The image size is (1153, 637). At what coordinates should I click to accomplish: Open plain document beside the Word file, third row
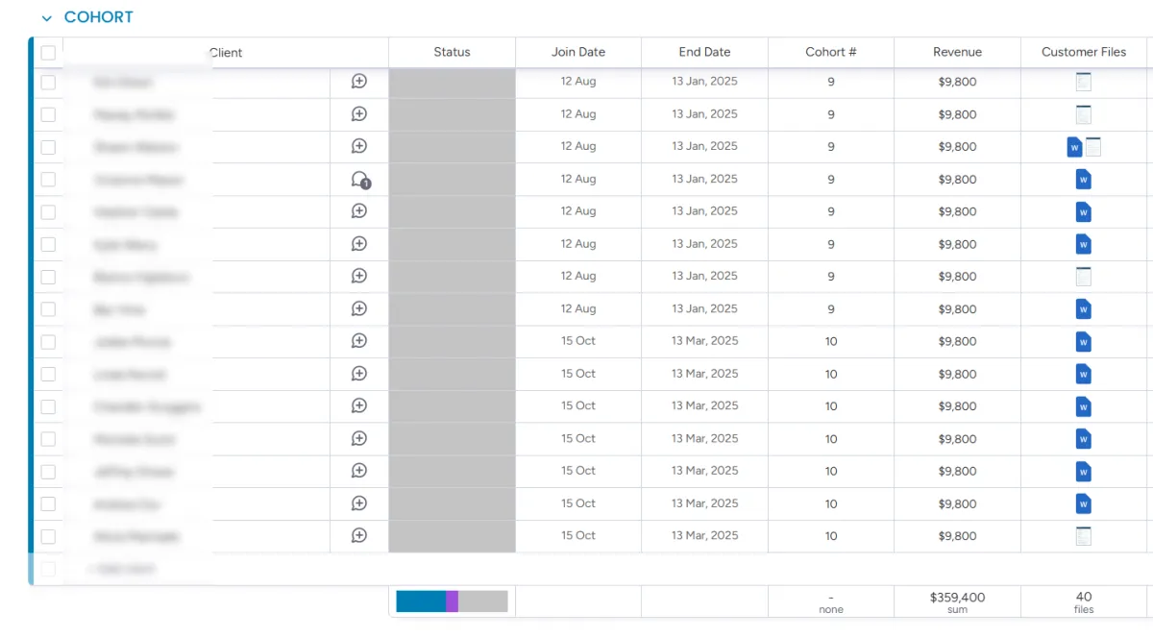click(x=1093, y=147)
